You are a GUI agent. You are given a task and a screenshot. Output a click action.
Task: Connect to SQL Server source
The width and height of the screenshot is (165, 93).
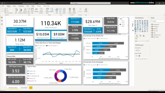tap(29, 11)
